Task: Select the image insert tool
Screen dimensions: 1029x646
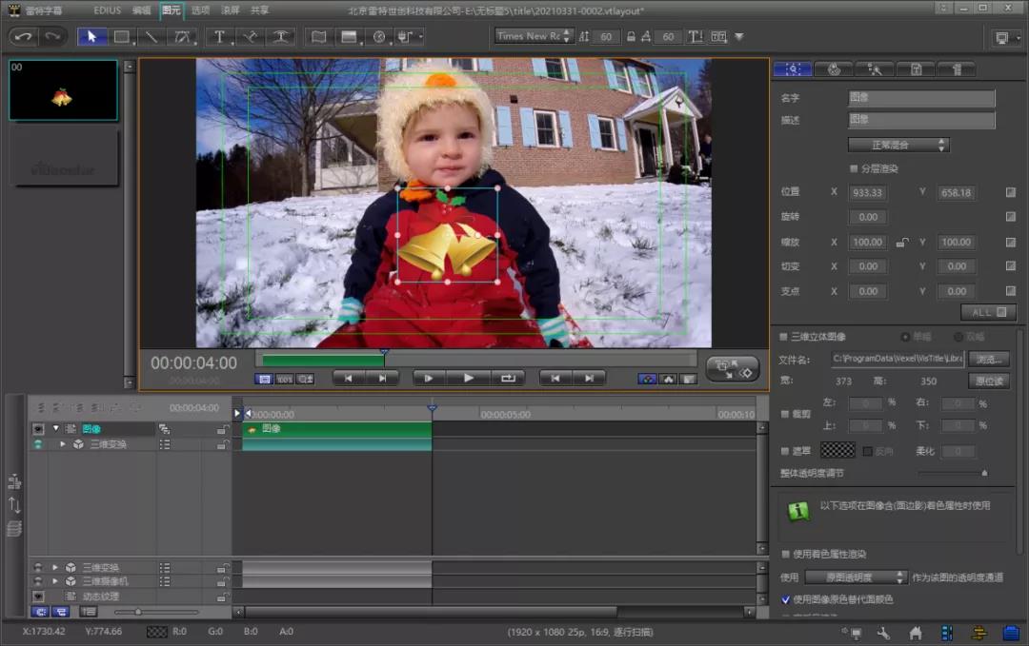Action: pyautogui.click(x=349, y=37)
